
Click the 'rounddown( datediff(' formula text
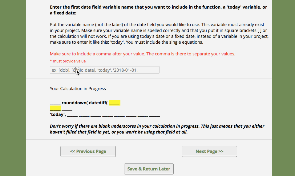pyautogui.click(x=85, y=103)
